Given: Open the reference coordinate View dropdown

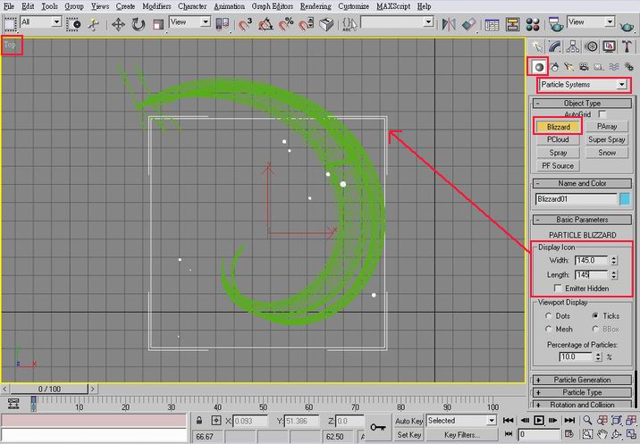Looking at the screenshot, I should coord(190,21).
